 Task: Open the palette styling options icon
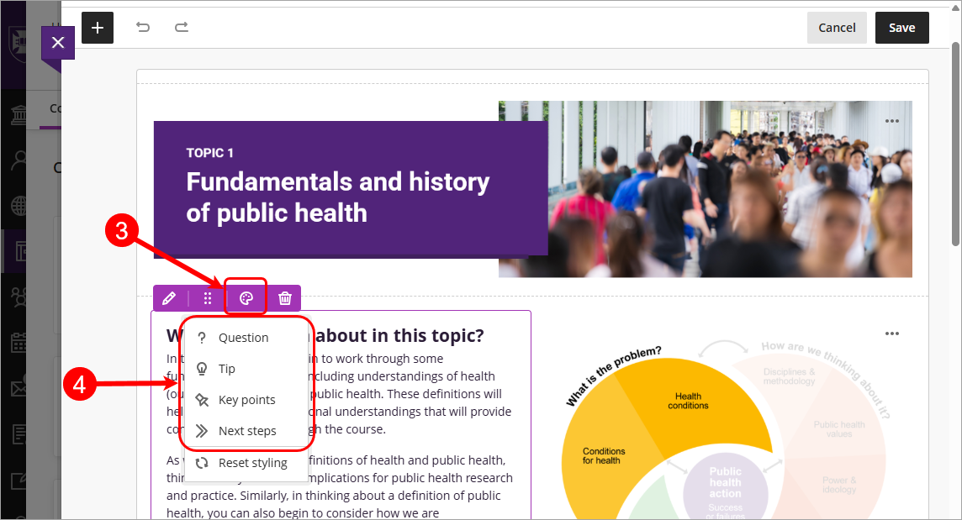tap(246, 298)
